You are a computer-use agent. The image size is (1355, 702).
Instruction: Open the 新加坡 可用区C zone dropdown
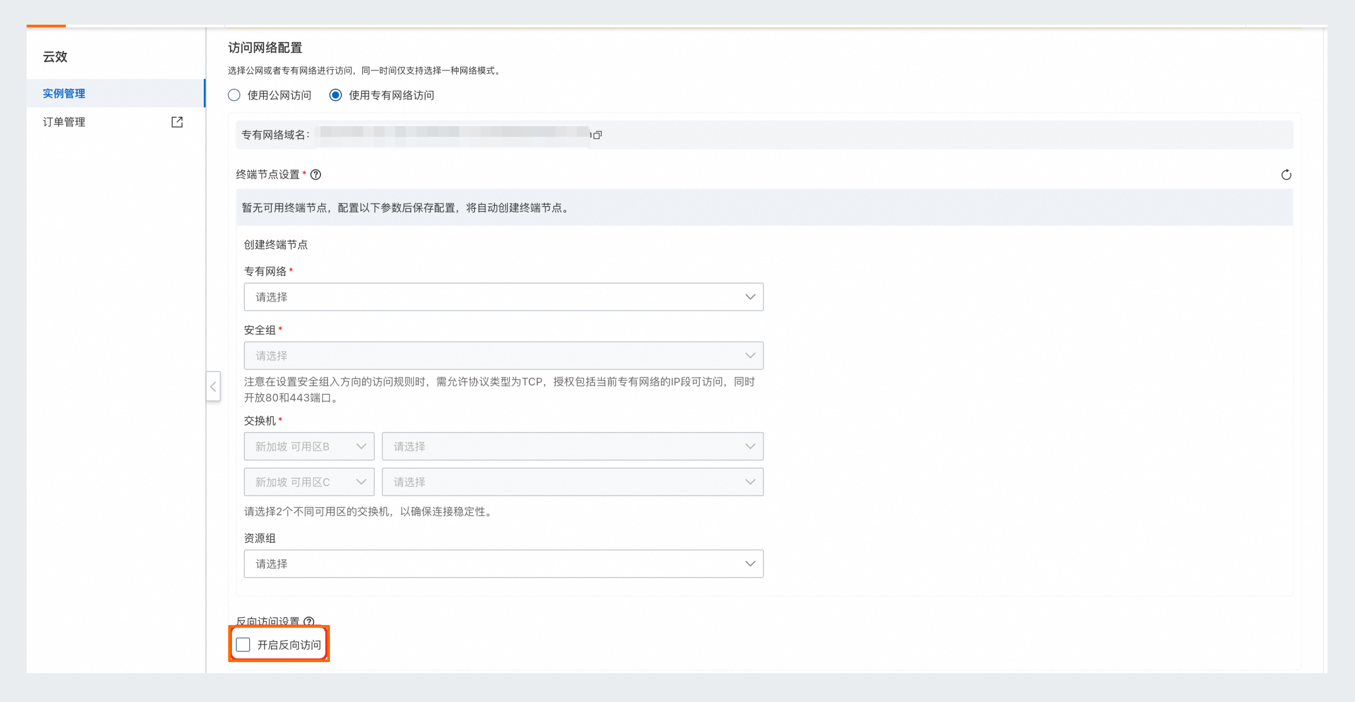[309, 482]
